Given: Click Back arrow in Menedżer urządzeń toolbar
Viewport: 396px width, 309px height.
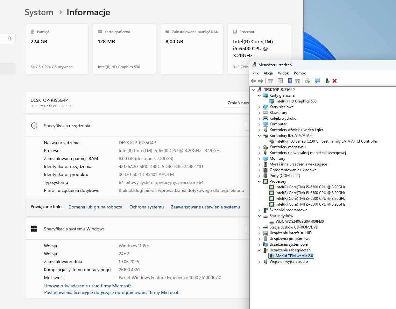Looking at the screenshot, I should click(254, 81).
